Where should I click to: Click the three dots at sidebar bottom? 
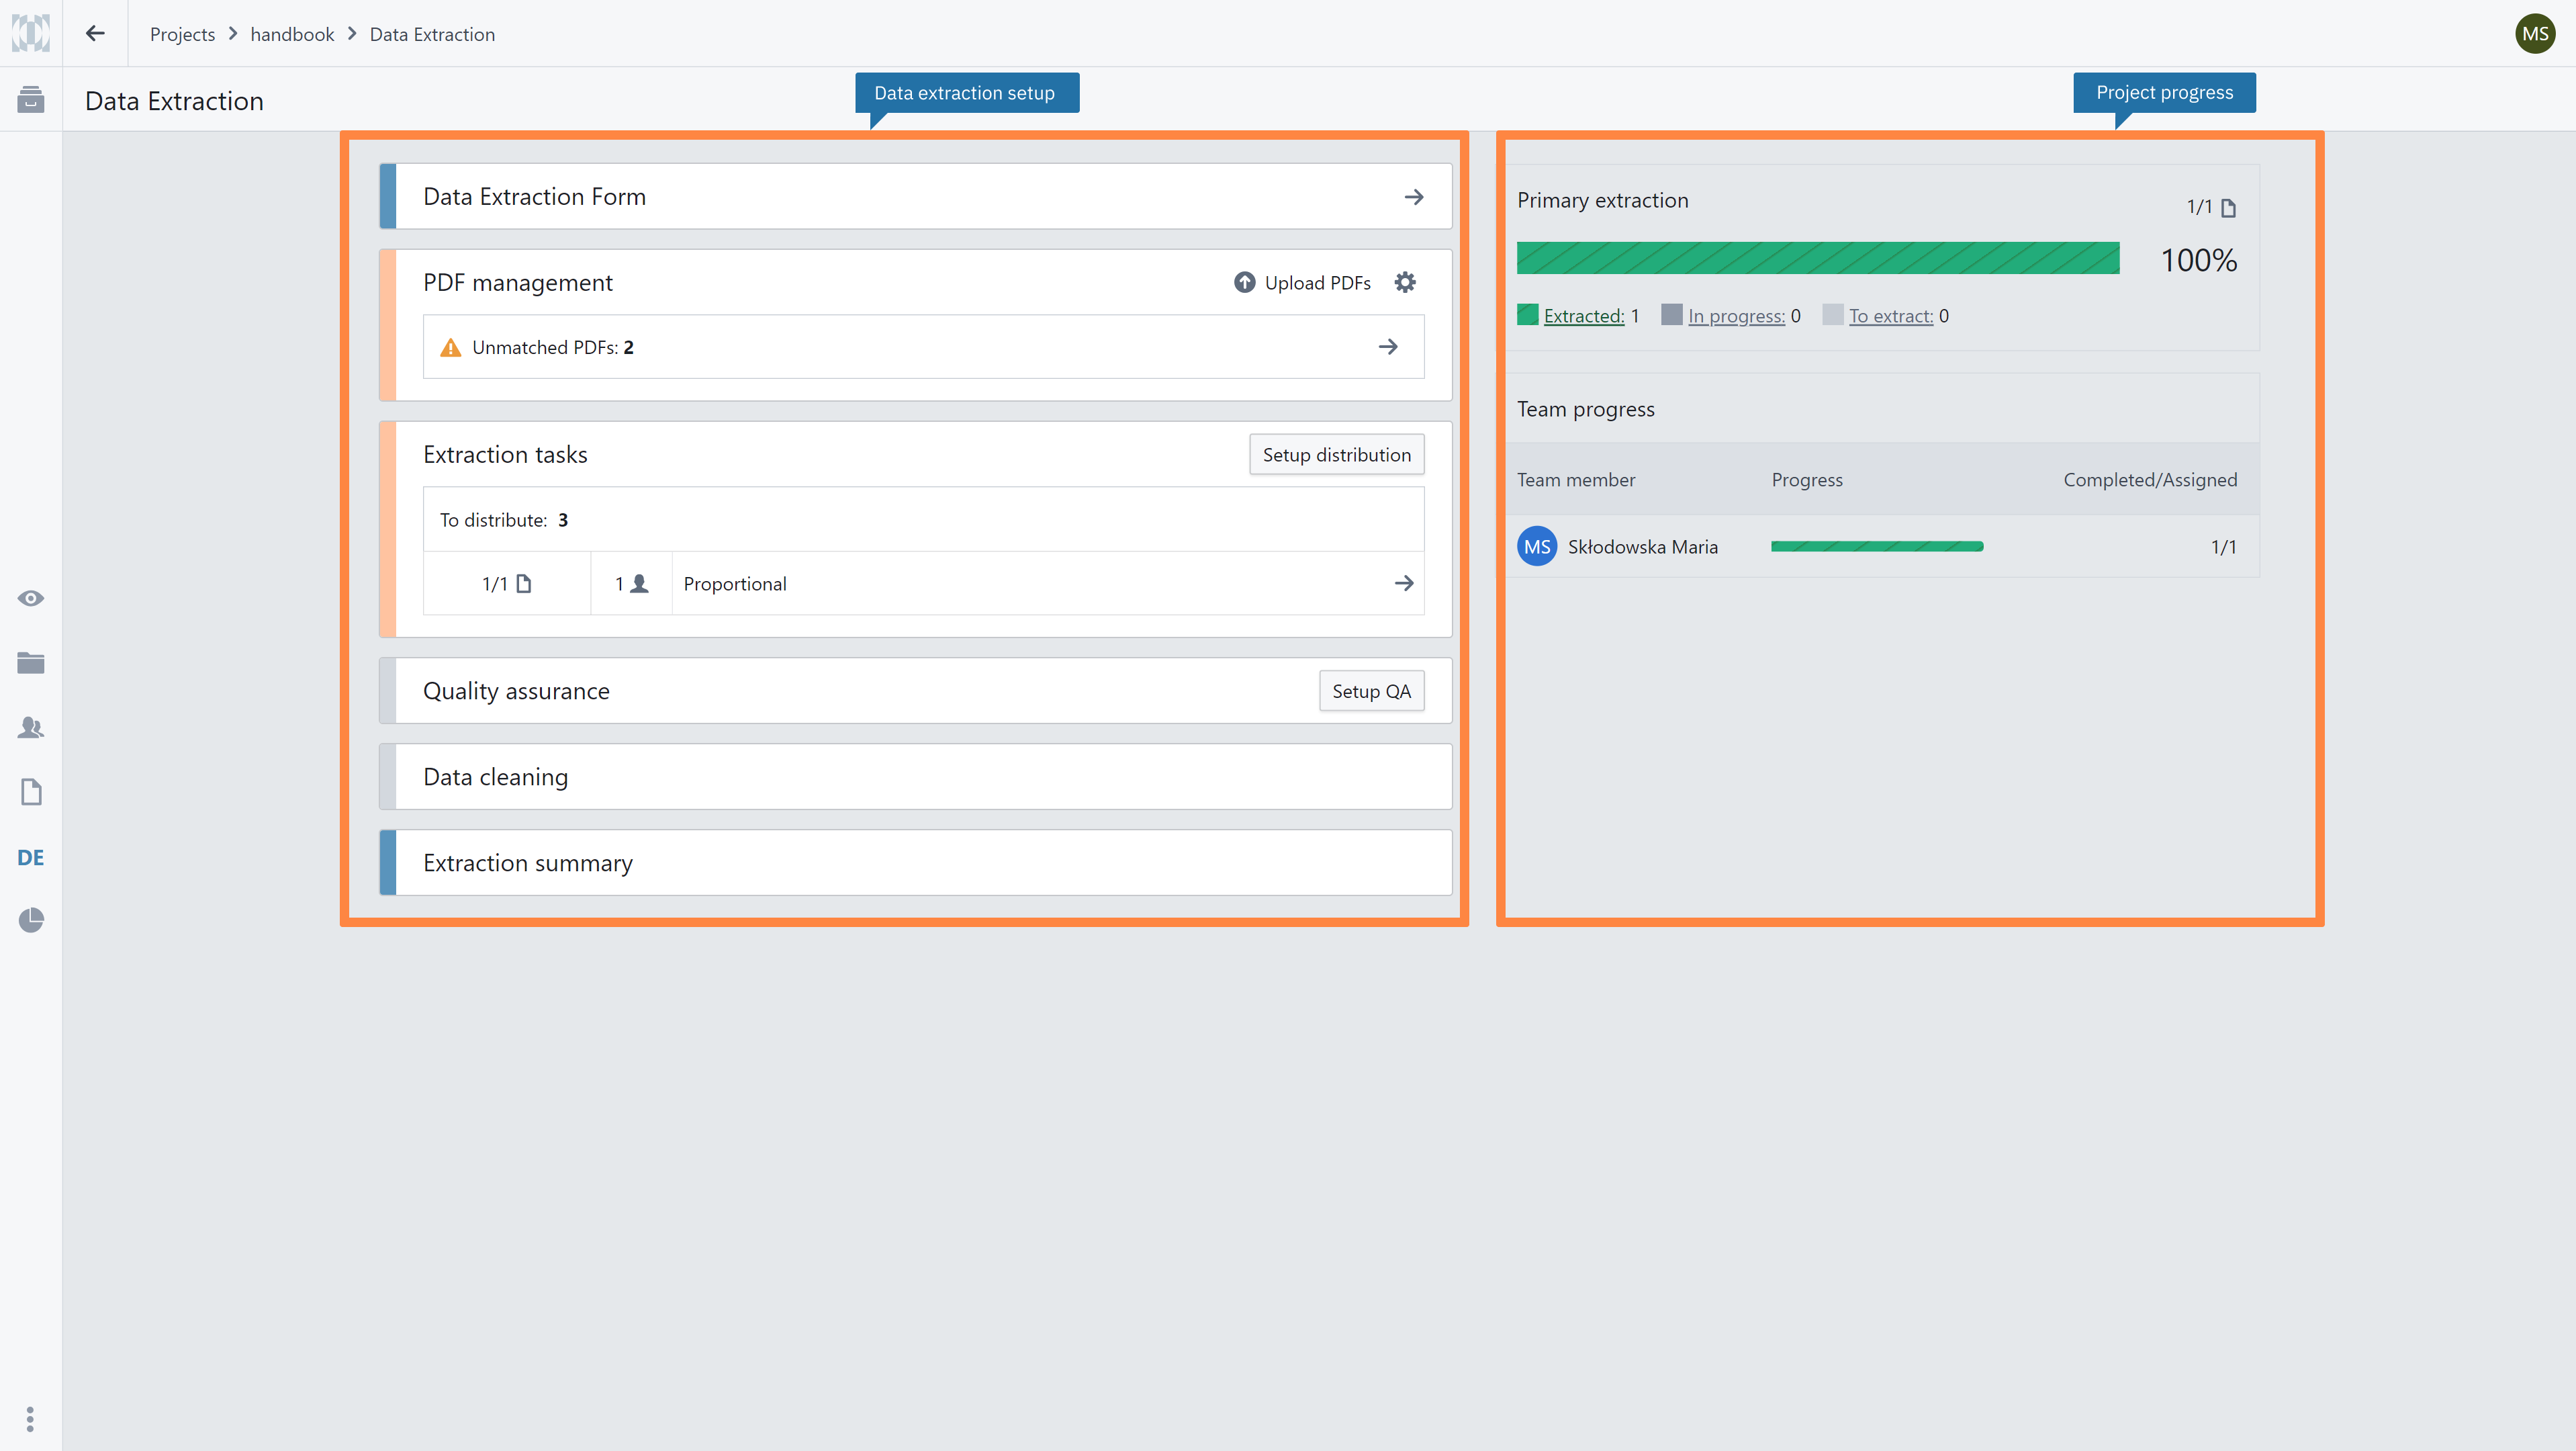(x=30, y=1418)
